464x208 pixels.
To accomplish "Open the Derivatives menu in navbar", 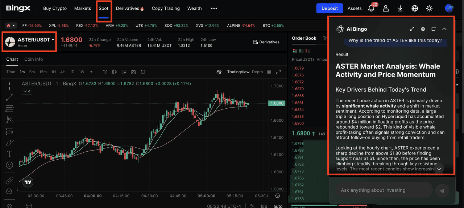I will (130, 8).
